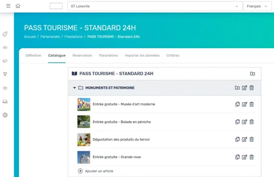Click the Dégustation des produits thumbnail

[84, 140]
